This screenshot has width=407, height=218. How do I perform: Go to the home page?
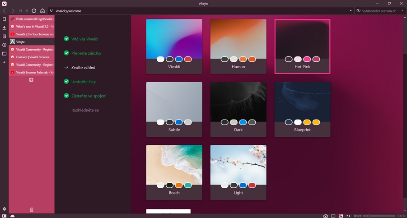[42, 11]
